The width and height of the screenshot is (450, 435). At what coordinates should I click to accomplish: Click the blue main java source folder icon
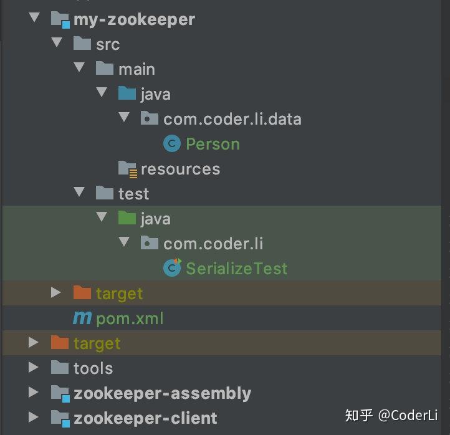(127, 94)
